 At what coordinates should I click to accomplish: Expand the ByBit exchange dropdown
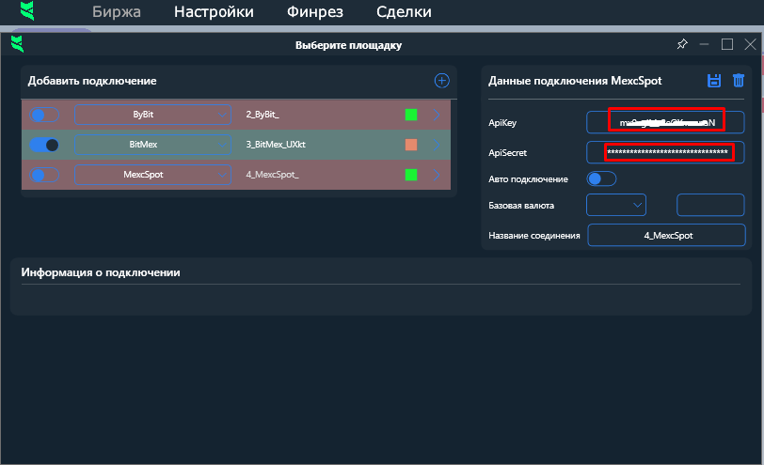click(x=222, y=115)
